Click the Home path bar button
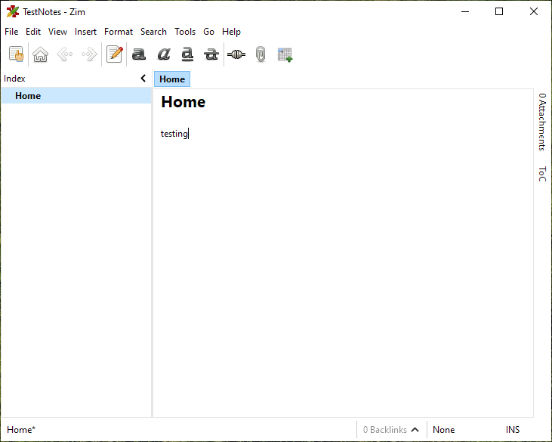Screen dimensions: 552x442 pyautogui.click(x=172, y=79)
